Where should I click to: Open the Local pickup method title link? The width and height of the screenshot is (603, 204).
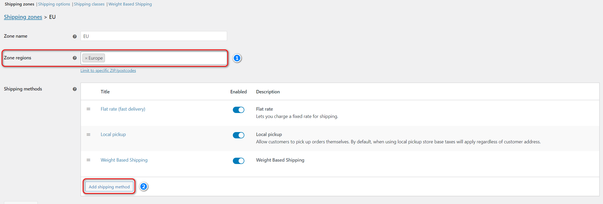click(x=113, y=134)
